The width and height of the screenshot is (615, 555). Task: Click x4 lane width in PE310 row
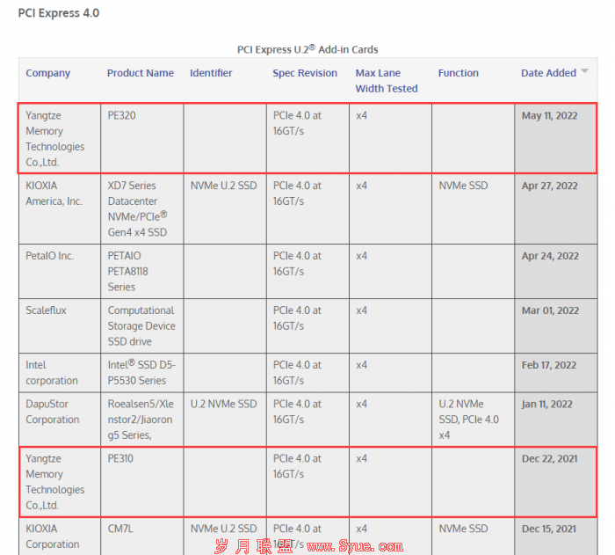pyautogui.click(x=390, y=481)
